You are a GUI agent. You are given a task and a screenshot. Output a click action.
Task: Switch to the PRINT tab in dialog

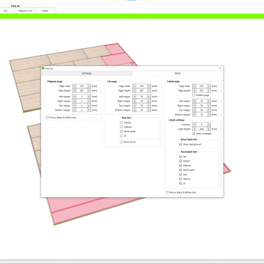click(178, 73)
